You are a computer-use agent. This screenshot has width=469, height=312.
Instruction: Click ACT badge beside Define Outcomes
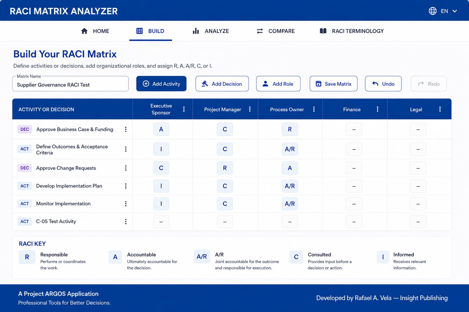(x=25, y=149)
